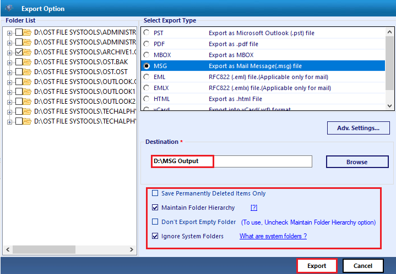Click 'Export as Microsoft Outlook (.pst) file' text

[262, 33]
